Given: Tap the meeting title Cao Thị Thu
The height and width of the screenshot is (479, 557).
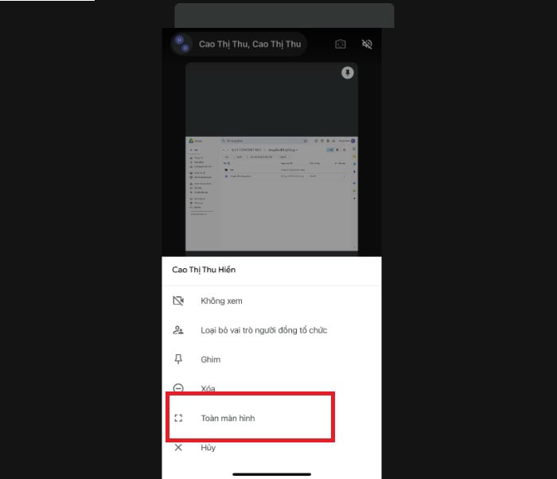Looking at the screenshot, I should [x=248, y=45].
